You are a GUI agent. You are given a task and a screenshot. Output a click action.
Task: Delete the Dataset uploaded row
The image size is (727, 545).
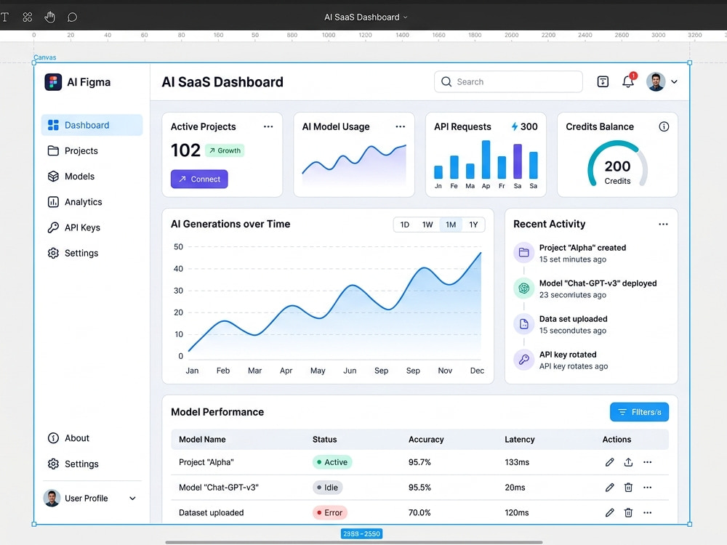pyautogui.click(x=628, y=512)
